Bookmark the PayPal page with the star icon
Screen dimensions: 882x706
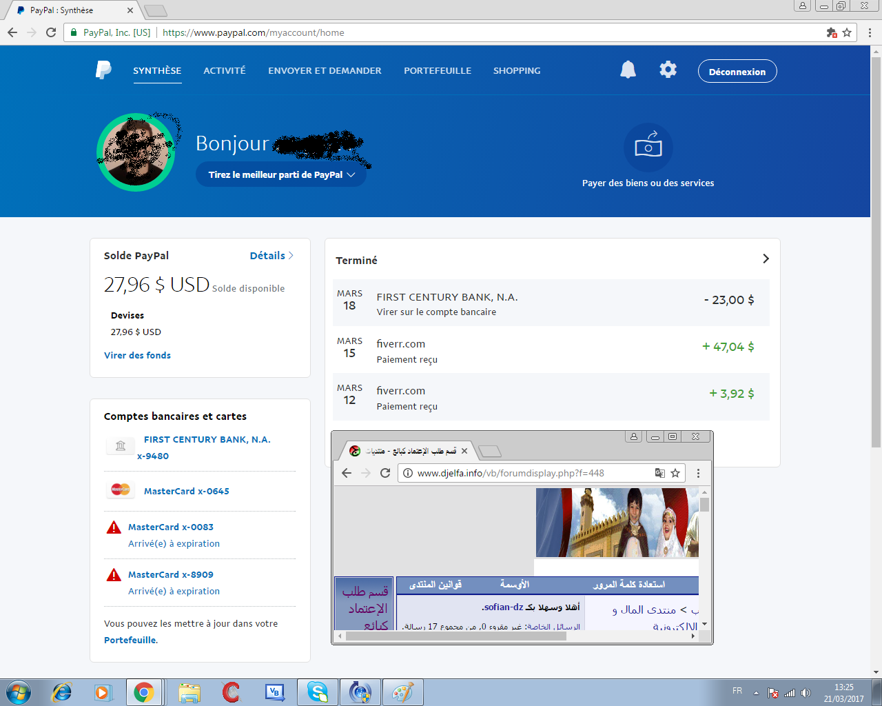(847, 32)
